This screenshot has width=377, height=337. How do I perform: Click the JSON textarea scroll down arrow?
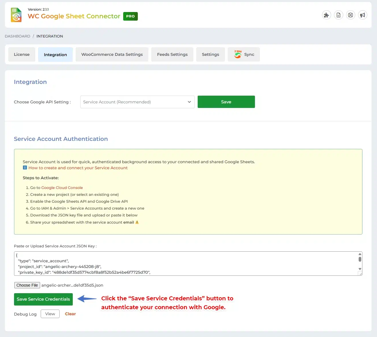pos(360,269)
